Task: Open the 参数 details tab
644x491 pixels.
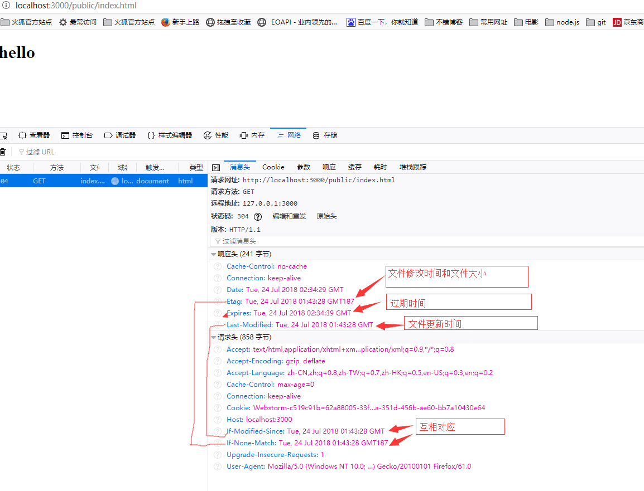Action: (304, 167)
